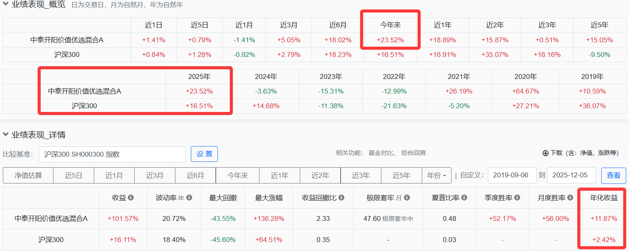Click info icon next to 极限套牢 header
This screenshot has height=251, width=629.
tap(407, 198)
